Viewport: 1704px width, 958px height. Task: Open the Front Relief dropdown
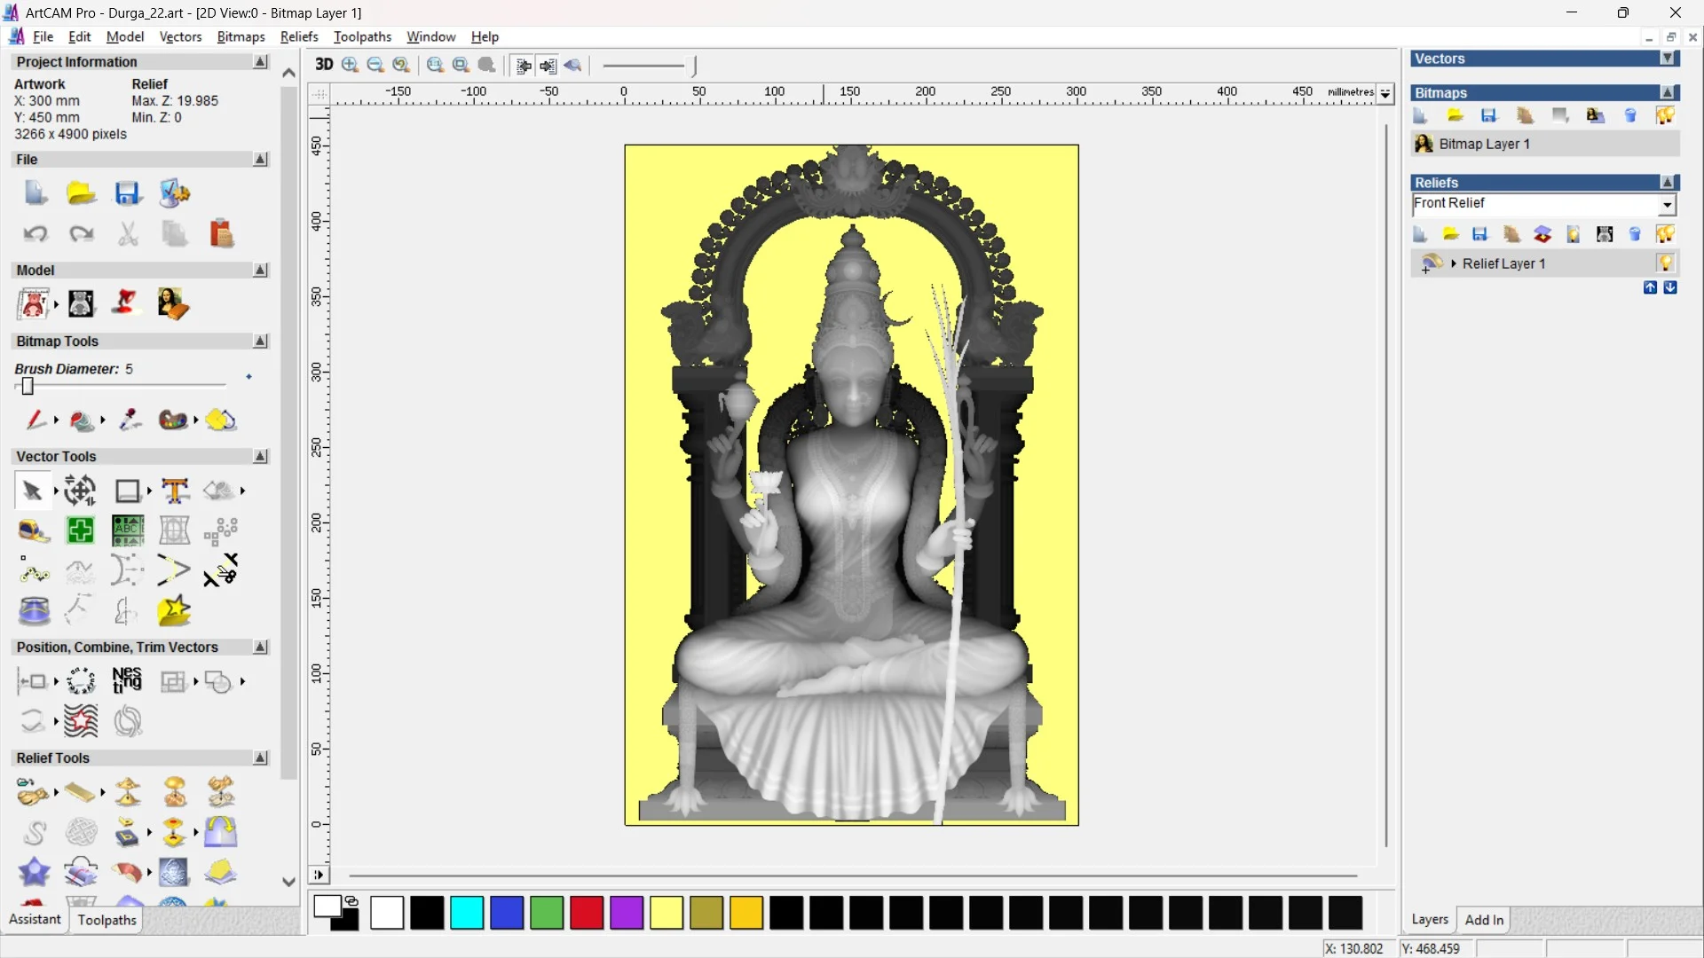(1668, 205)
